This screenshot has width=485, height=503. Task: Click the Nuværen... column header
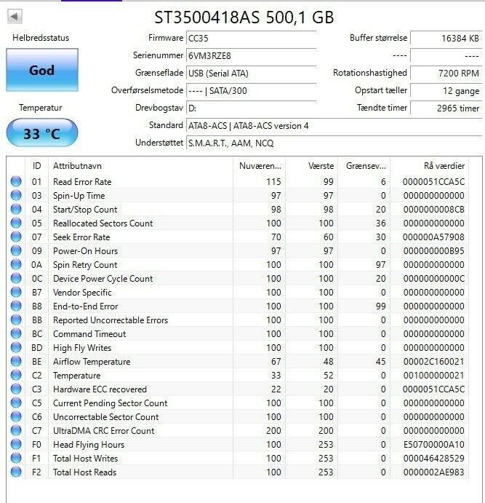click(x=259, y=166)
